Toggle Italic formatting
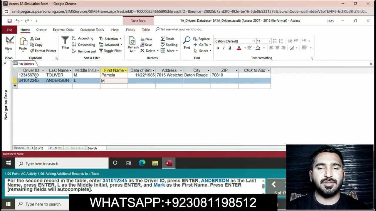 pyautogui.click(x=224, y=48)
